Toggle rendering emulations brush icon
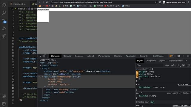Screen dimensions: 191x107 (x=184, y=65)
